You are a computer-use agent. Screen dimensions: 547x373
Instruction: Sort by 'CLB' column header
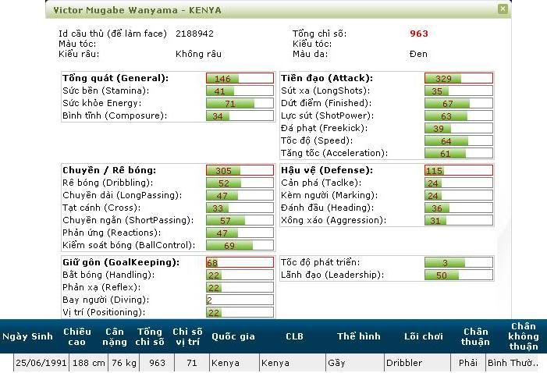pos(294,336)
